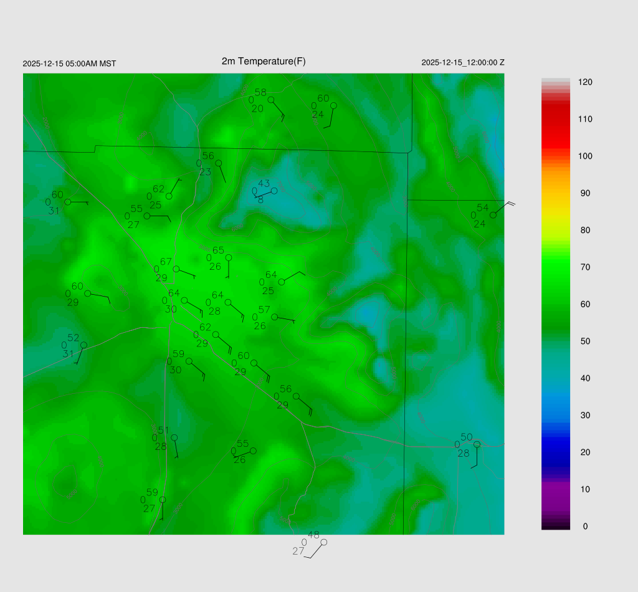Click the red band on the color scale
Viewport: 638px width, 592px height.
[x=556, y=125]
